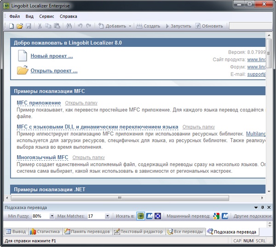Switch to the Статистика tab

point(45,232)
